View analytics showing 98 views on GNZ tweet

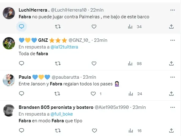[x=135, y=63]
